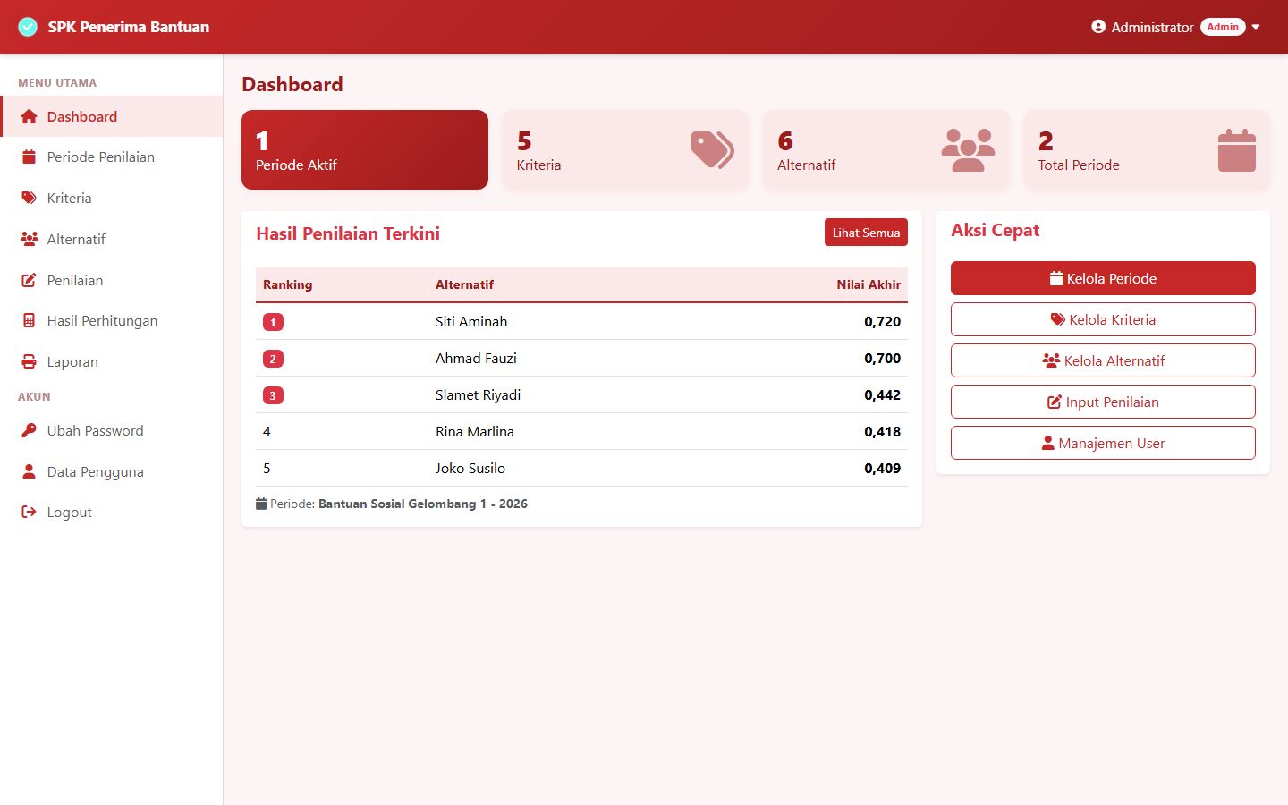Screen dimensions: 1288x805
Task: Click the Aksi Cepat heading
Action: [x=996, y=230]
